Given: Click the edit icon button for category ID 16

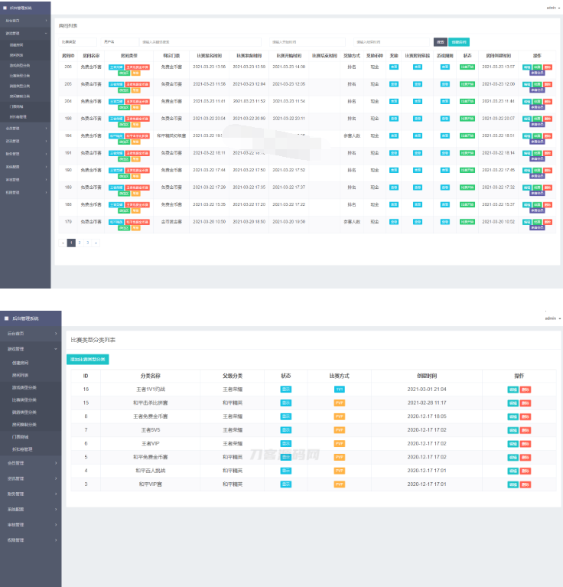Looking at the screenshot, I should [513, 390].
